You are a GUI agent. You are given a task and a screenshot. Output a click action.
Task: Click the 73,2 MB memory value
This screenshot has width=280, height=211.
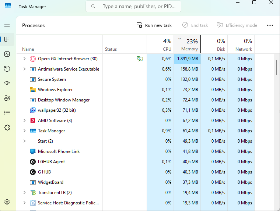point(190,90)
